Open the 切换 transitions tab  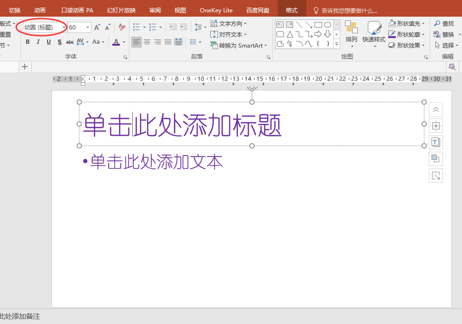(x=15, y=10)
